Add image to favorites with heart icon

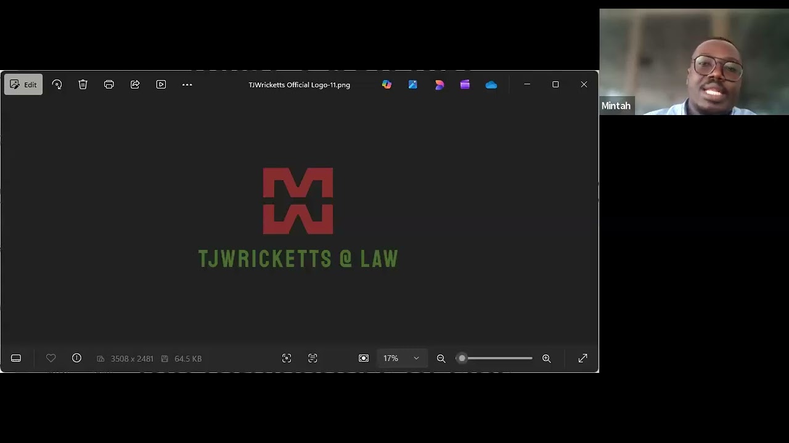[x=51, y=358]
